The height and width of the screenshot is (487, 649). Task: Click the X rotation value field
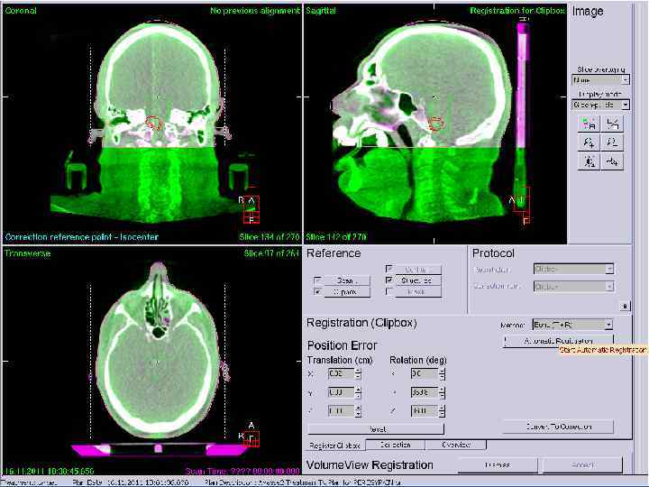click(x=425, y=373)
